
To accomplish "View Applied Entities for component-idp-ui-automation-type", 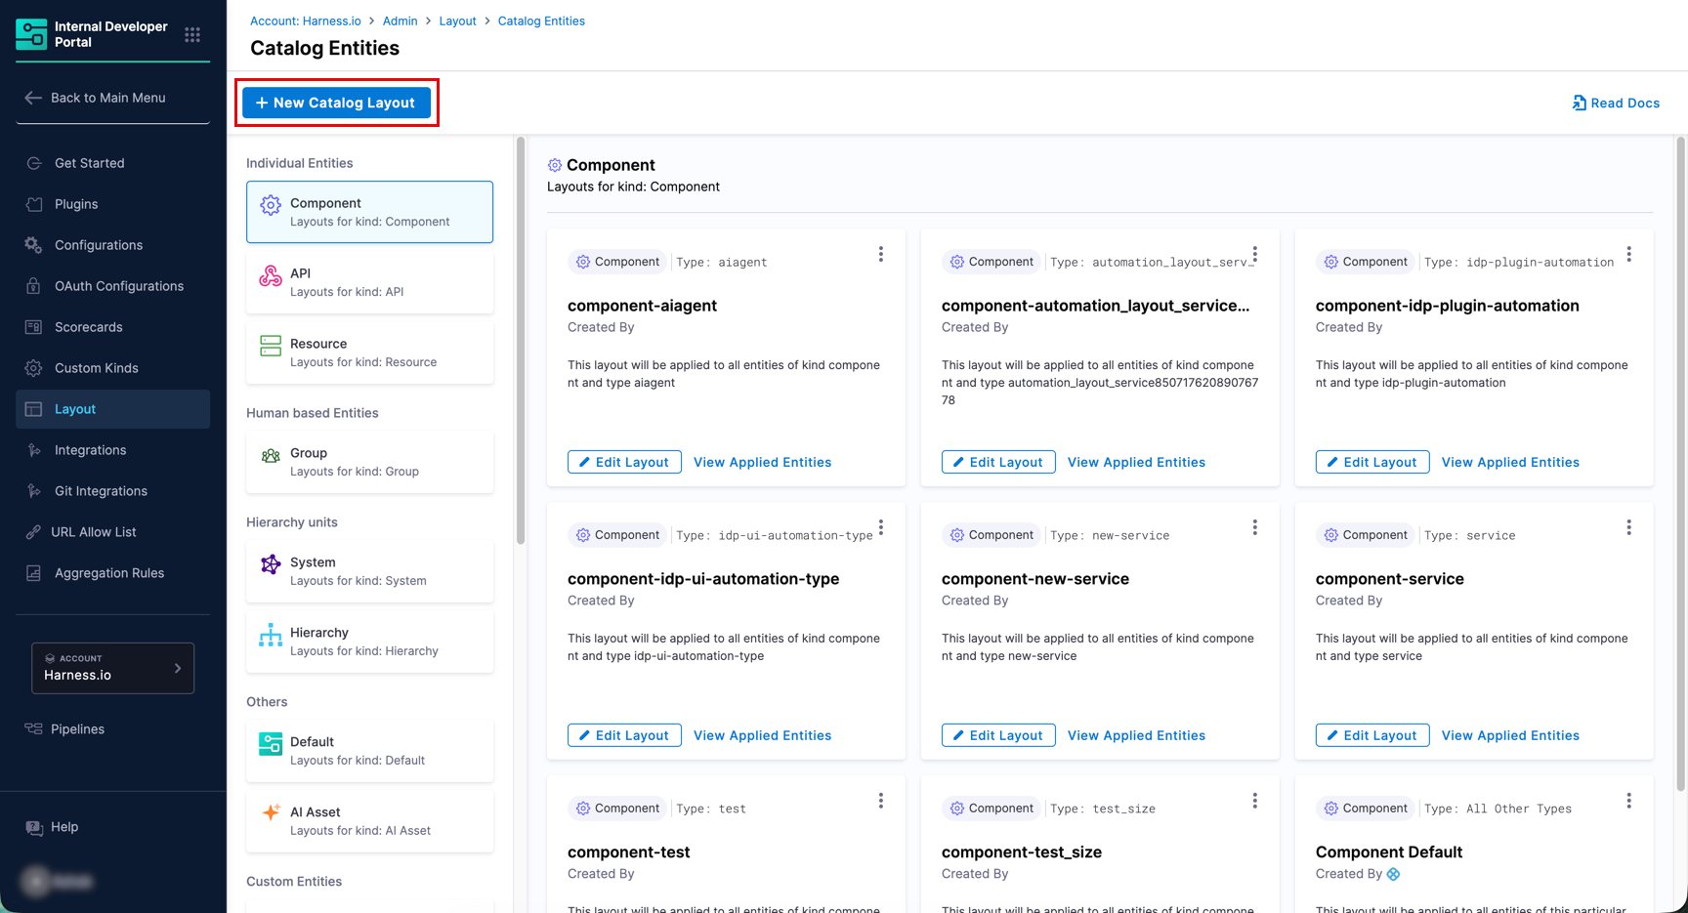I will [762, 735].
